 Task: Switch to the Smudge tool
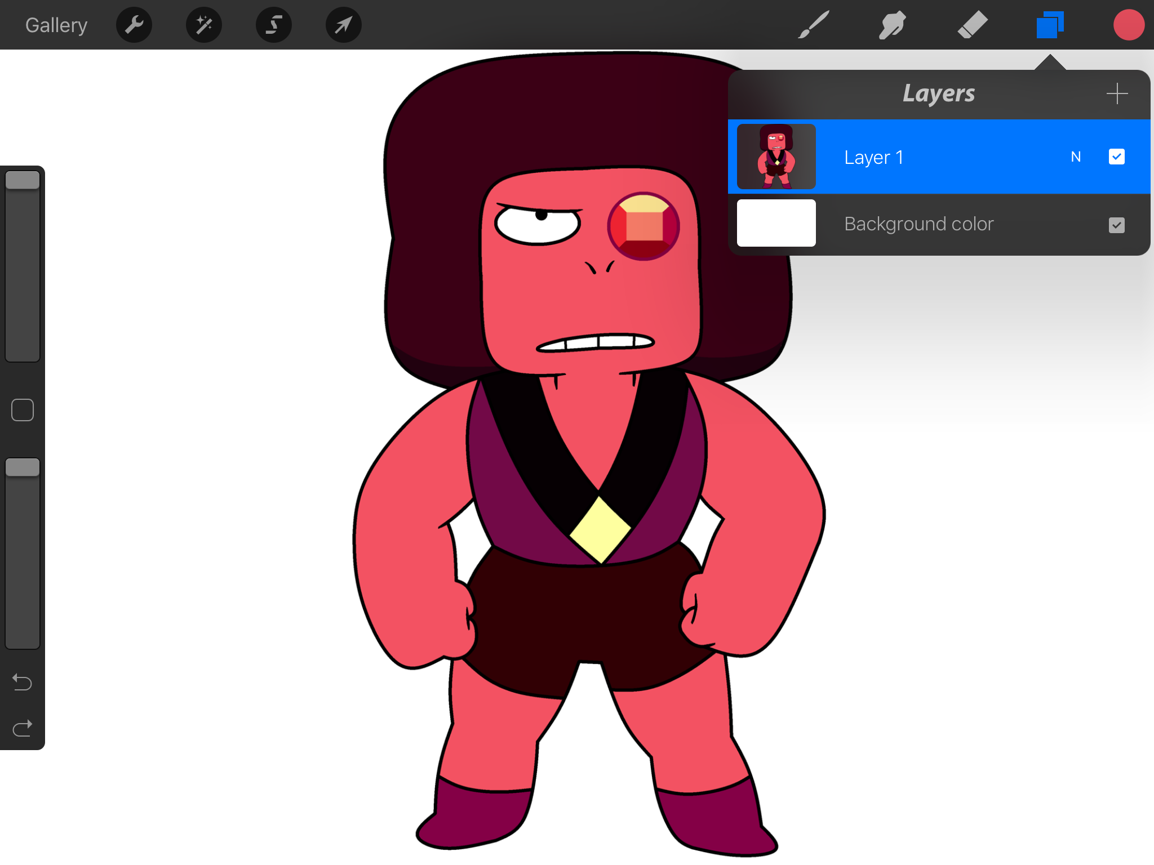coord(892,25)
